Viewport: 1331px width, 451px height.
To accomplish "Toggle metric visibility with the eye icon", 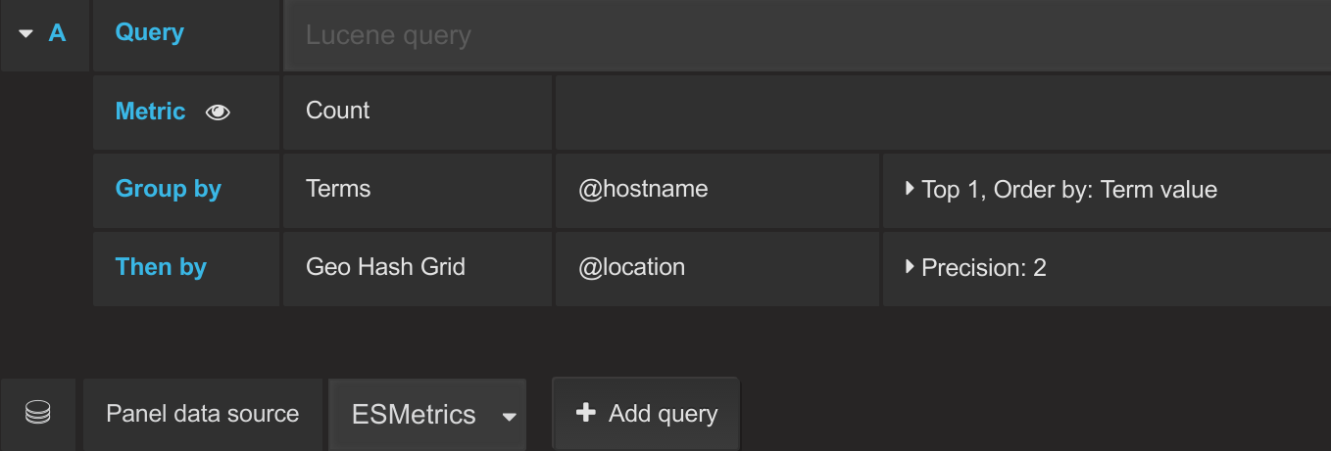I will (x=218, y=113).
